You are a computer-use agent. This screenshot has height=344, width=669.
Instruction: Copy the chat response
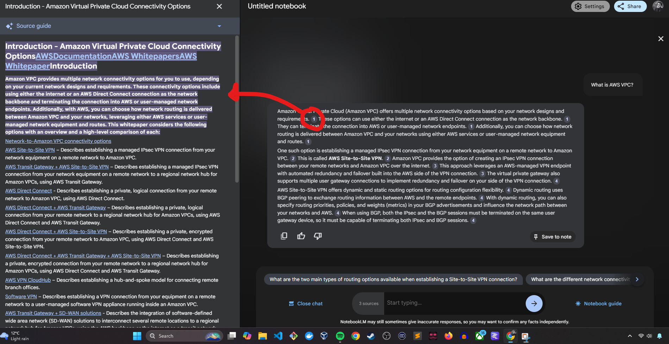tap(284, 236)
